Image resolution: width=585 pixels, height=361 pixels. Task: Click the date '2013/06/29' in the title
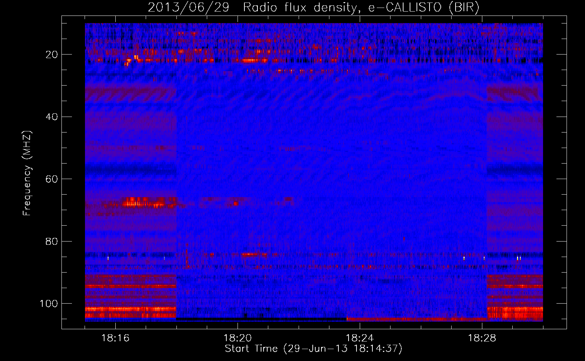pyautogui.click(x=188, y=7)
